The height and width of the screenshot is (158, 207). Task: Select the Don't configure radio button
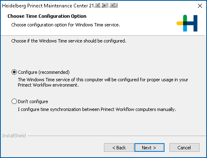click(14, 101)
